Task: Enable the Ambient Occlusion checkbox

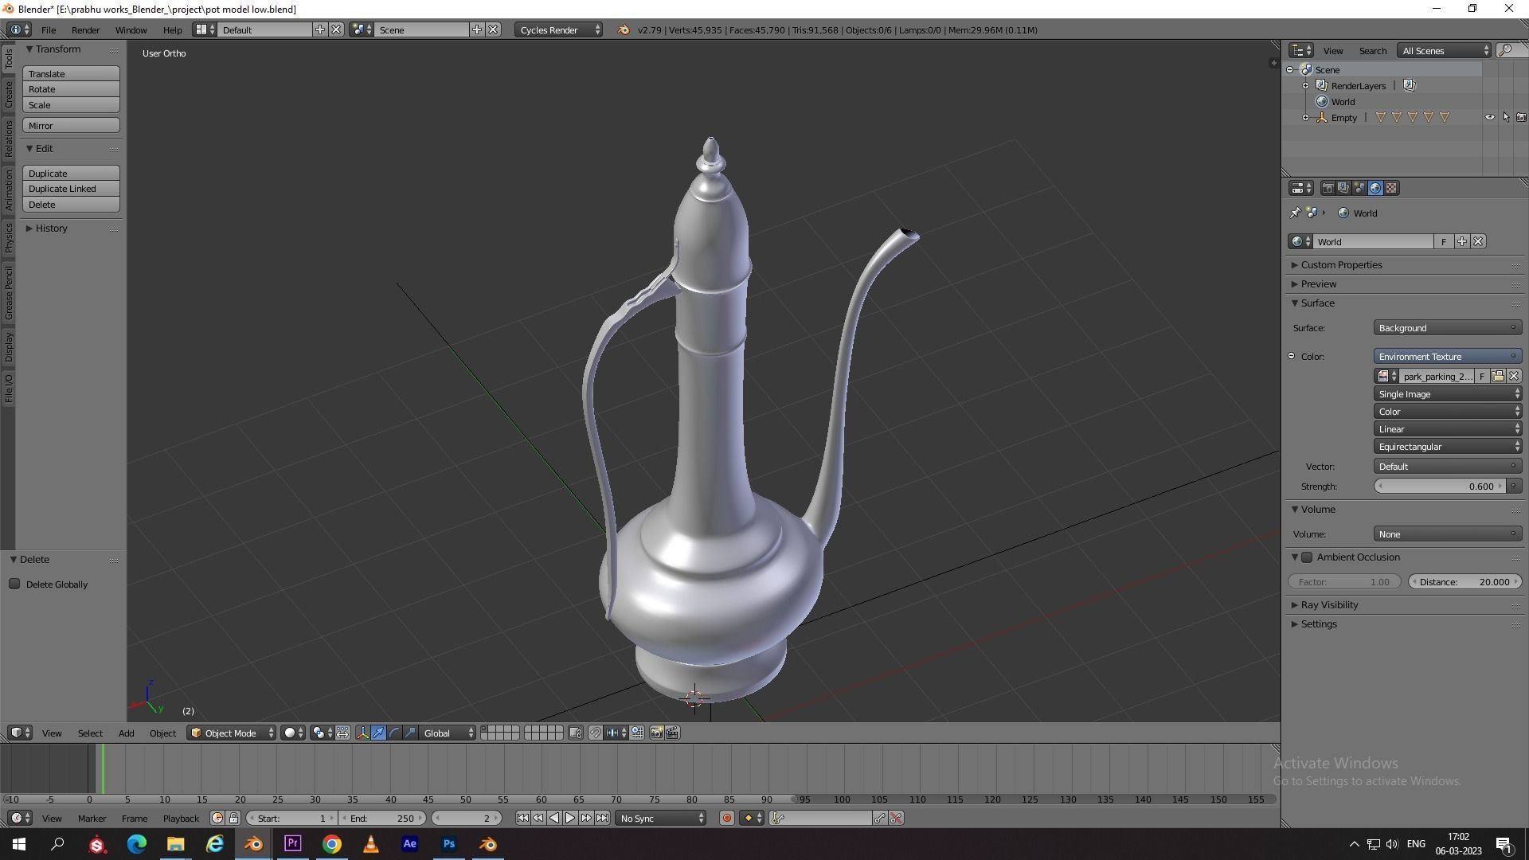Action: pyautogui.click(x=1307, y=557)
